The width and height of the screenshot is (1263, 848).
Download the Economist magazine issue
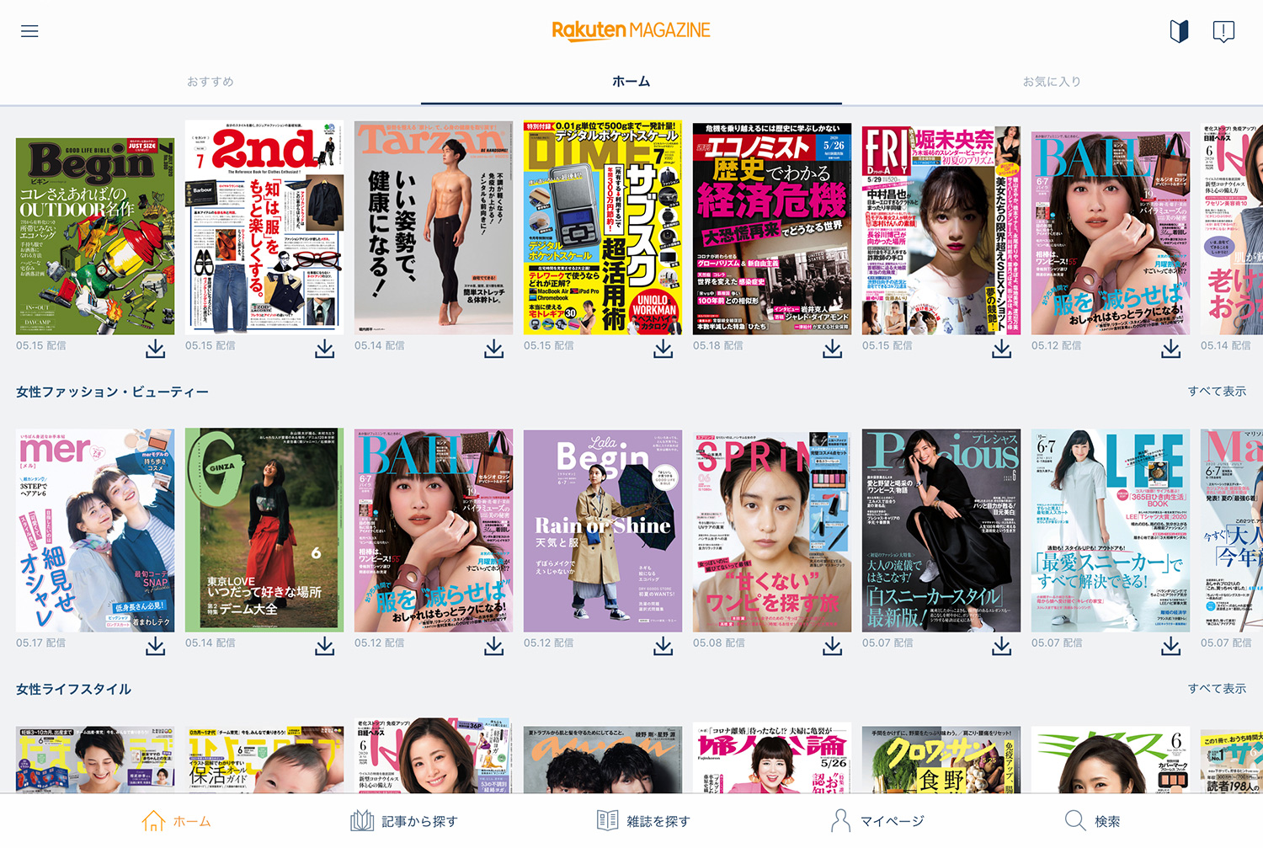click(x=833, y=349)
